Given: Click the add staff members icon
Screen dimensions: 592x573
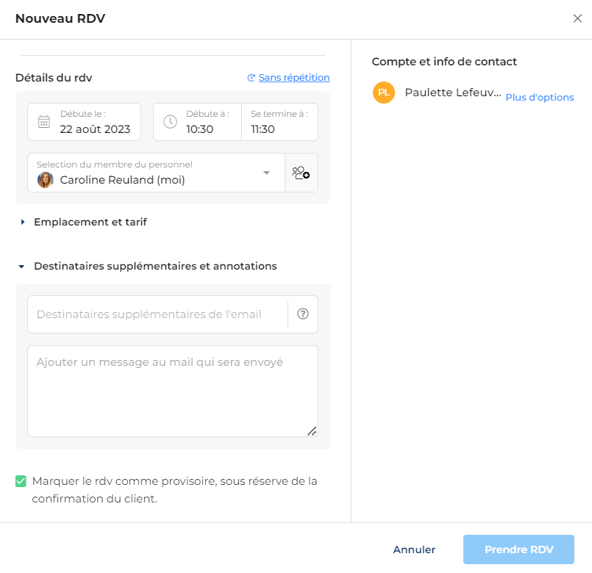Looking at the screenshot, I should [301, 173].
